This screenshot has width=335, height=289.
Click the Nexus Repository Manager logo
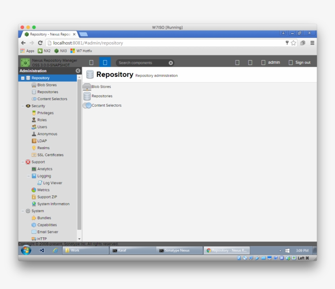tap(26, 62)
